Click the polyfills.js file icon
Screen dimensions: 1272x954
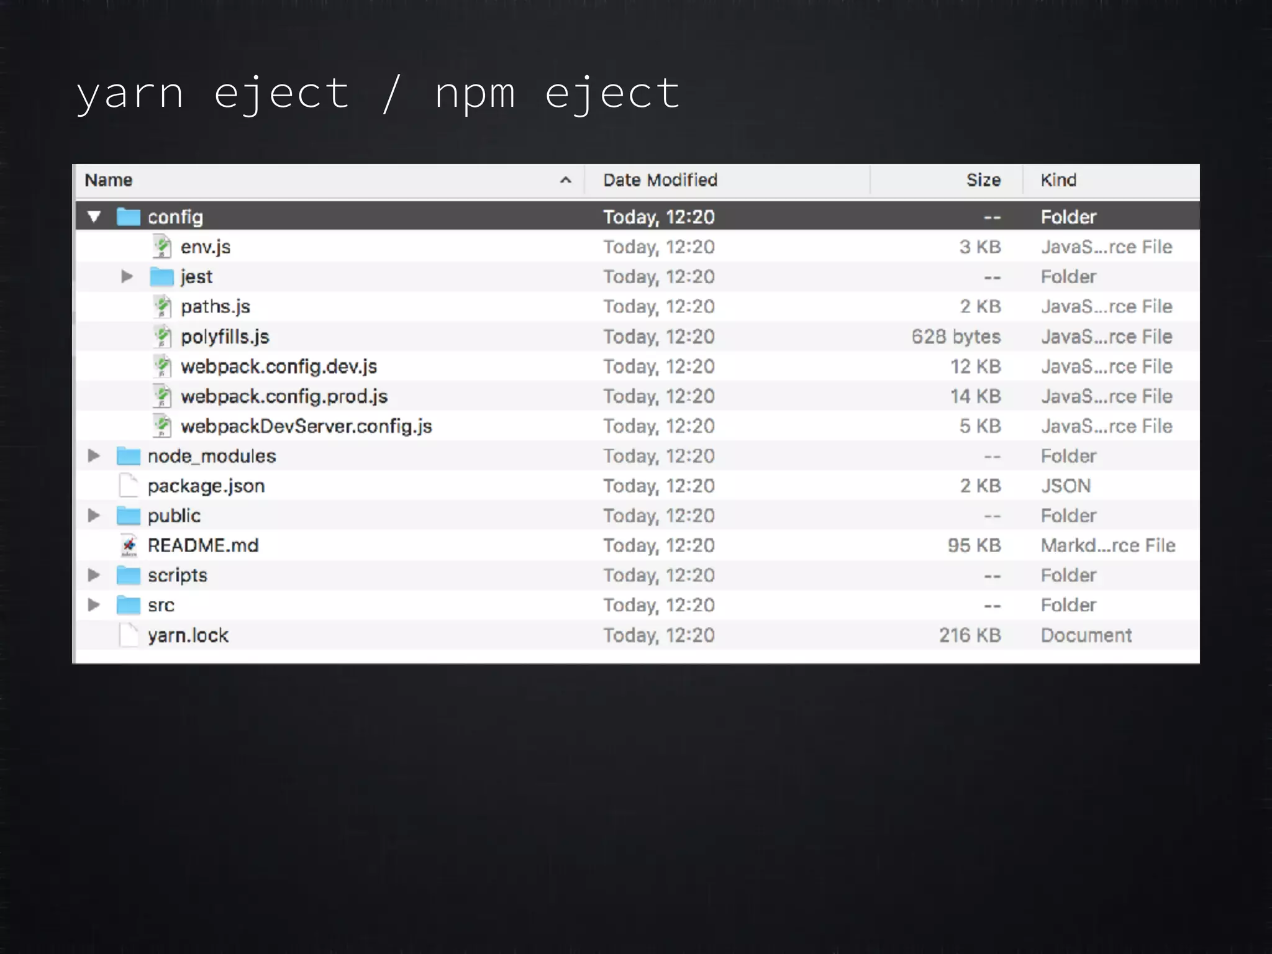click(162, 337)
